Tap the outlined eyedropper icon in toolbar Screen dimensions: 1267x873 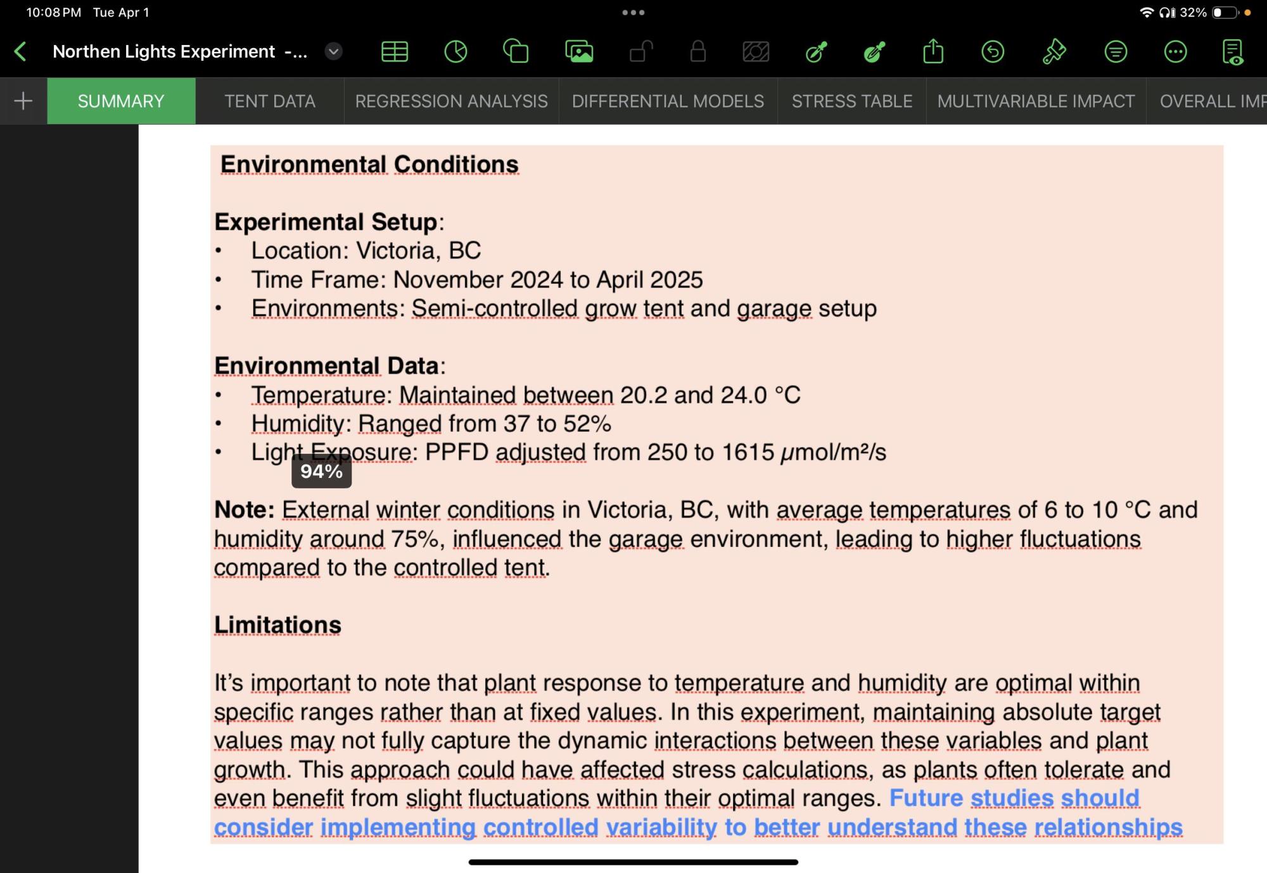[x=816, y=51]
